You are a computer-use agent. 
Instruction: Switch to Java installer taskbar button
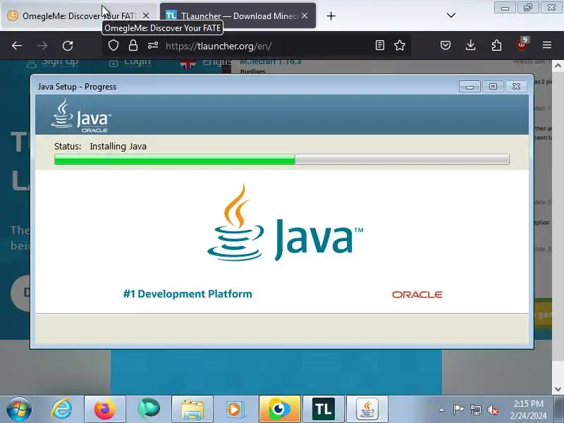[367, 409]
